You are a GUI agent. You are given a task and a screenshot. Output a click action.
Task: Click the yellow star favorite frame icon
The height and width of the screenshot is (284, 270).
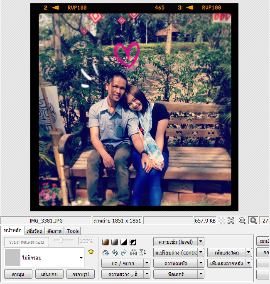(91, 252)
